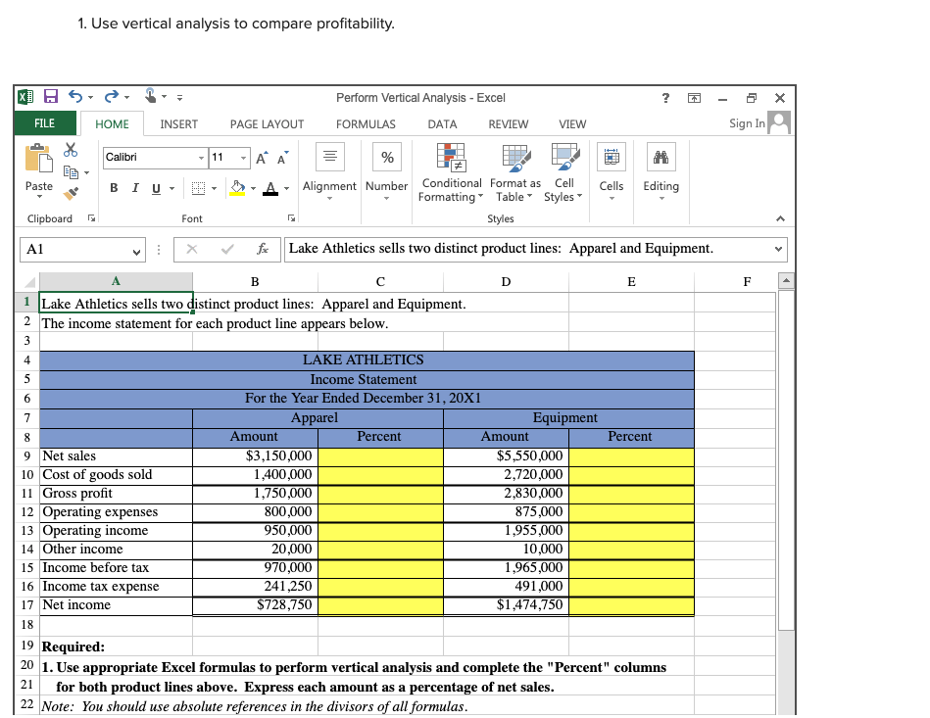
Task: Open the font size dropdown arrow
Action: pyautogui.click(x=243, y=157)
